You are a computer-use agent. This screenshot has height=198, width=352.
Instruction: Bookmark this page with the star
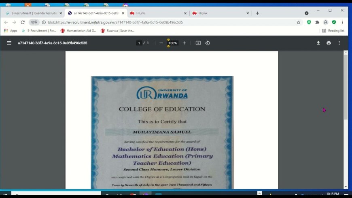pyautogui.click(x=298, y=22)
